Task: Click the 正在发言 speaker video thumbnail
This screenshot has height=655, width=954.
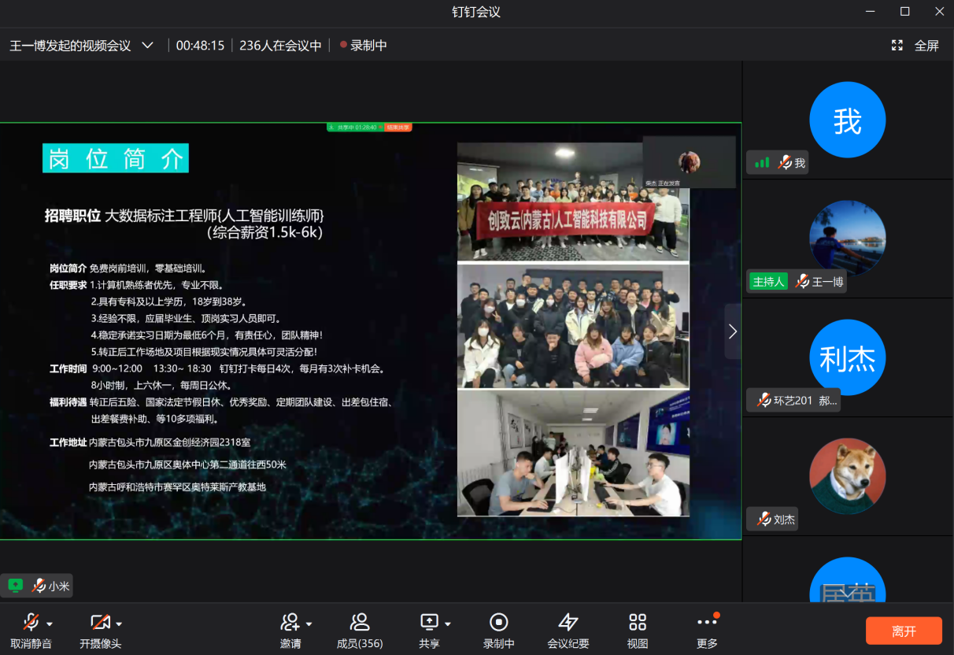Action: (690, 162)
